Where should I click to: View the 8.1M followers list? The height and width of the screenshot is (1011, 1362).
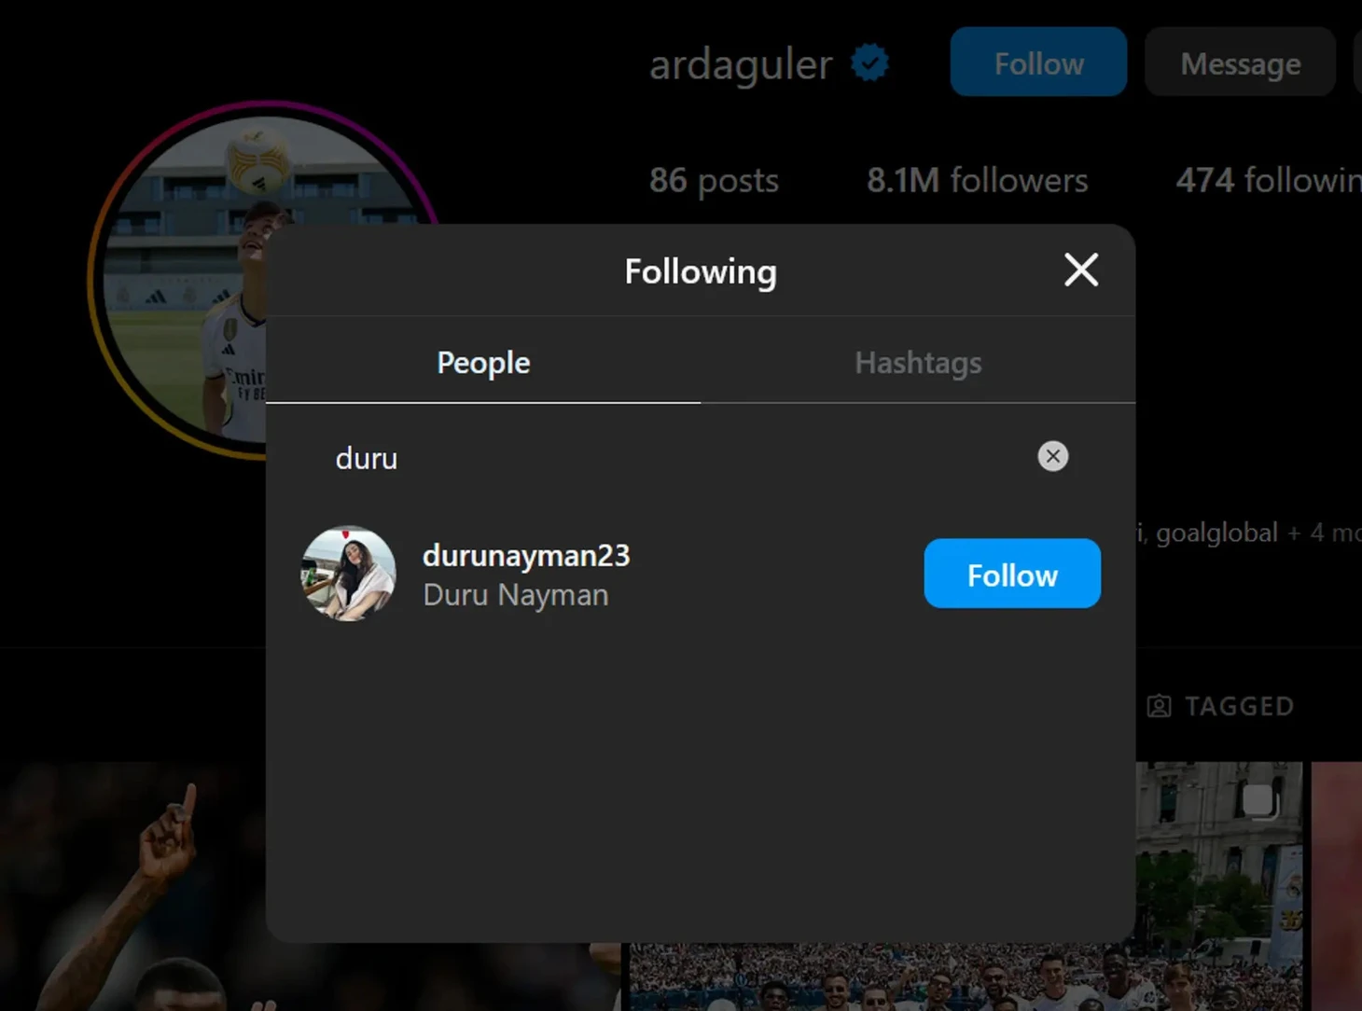pos(977,180)
